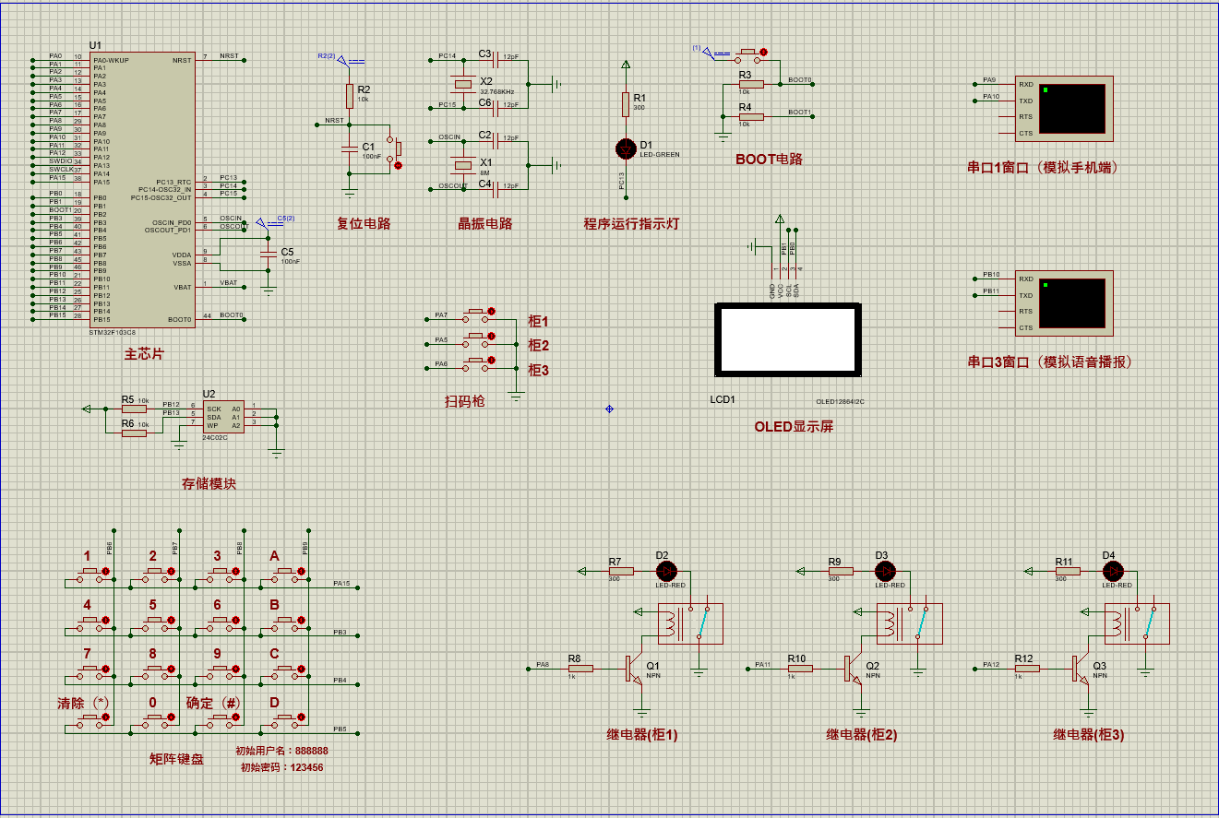Push the keypad button 9

pos(221,672)
